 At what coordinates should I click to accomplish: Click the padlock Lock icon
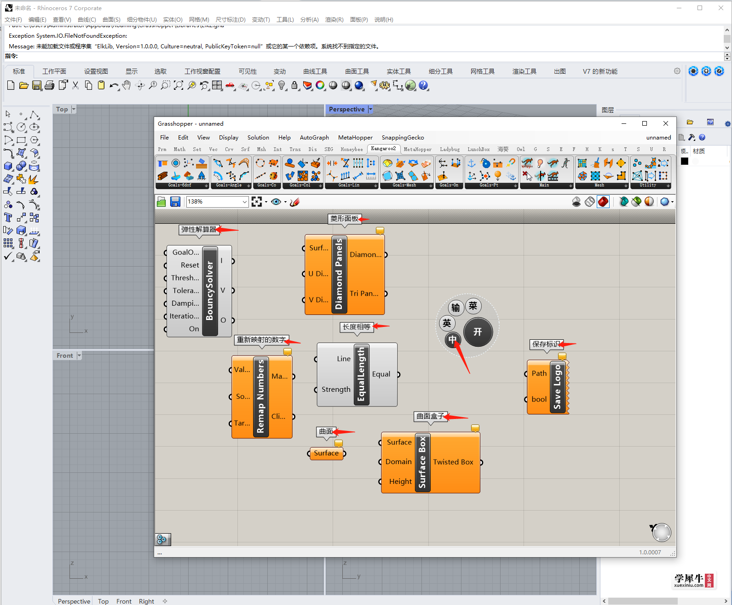pos(294,85)
